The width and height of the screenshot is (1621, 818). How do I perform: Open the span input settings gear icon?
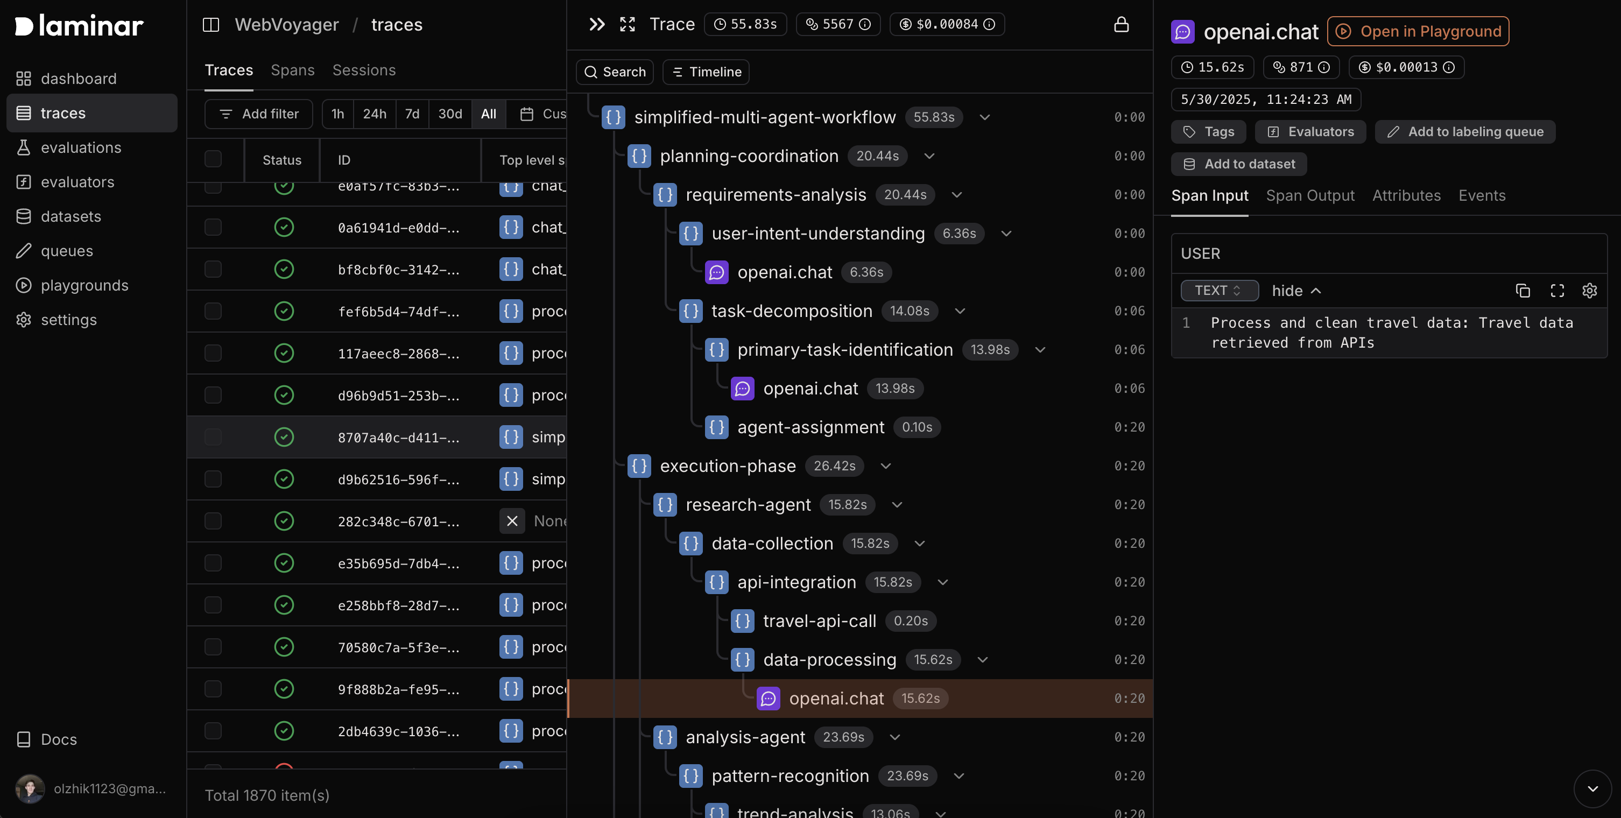coord(1589,291)
